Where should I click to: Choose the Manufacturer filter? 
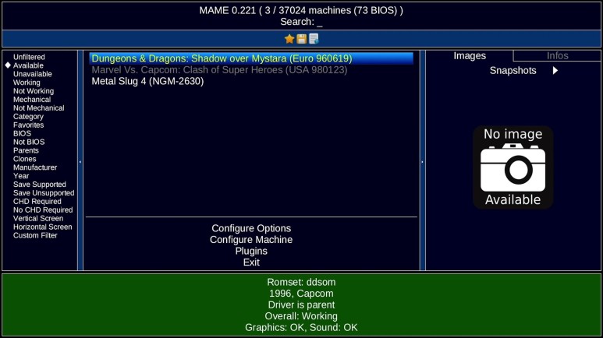35,167
